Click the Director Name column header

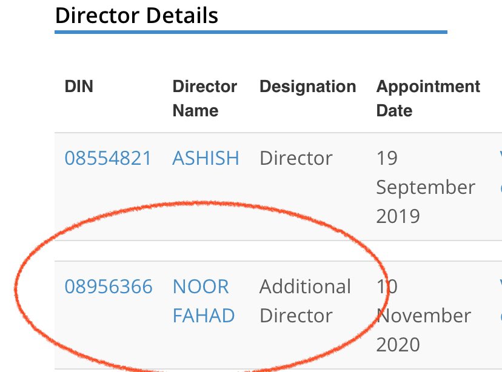click(x=204, y=99)
